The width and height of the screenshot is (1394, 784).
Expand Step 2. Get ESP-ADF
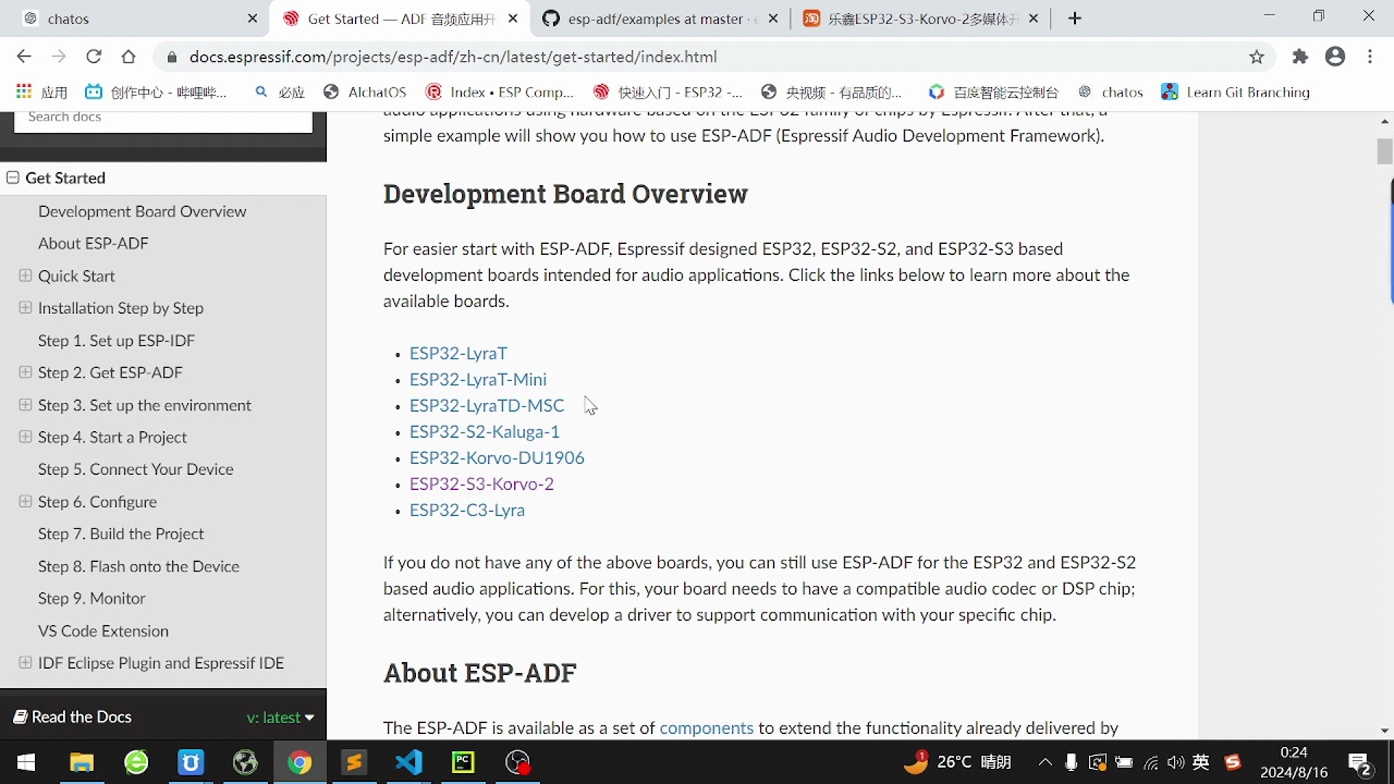point(25,372)
